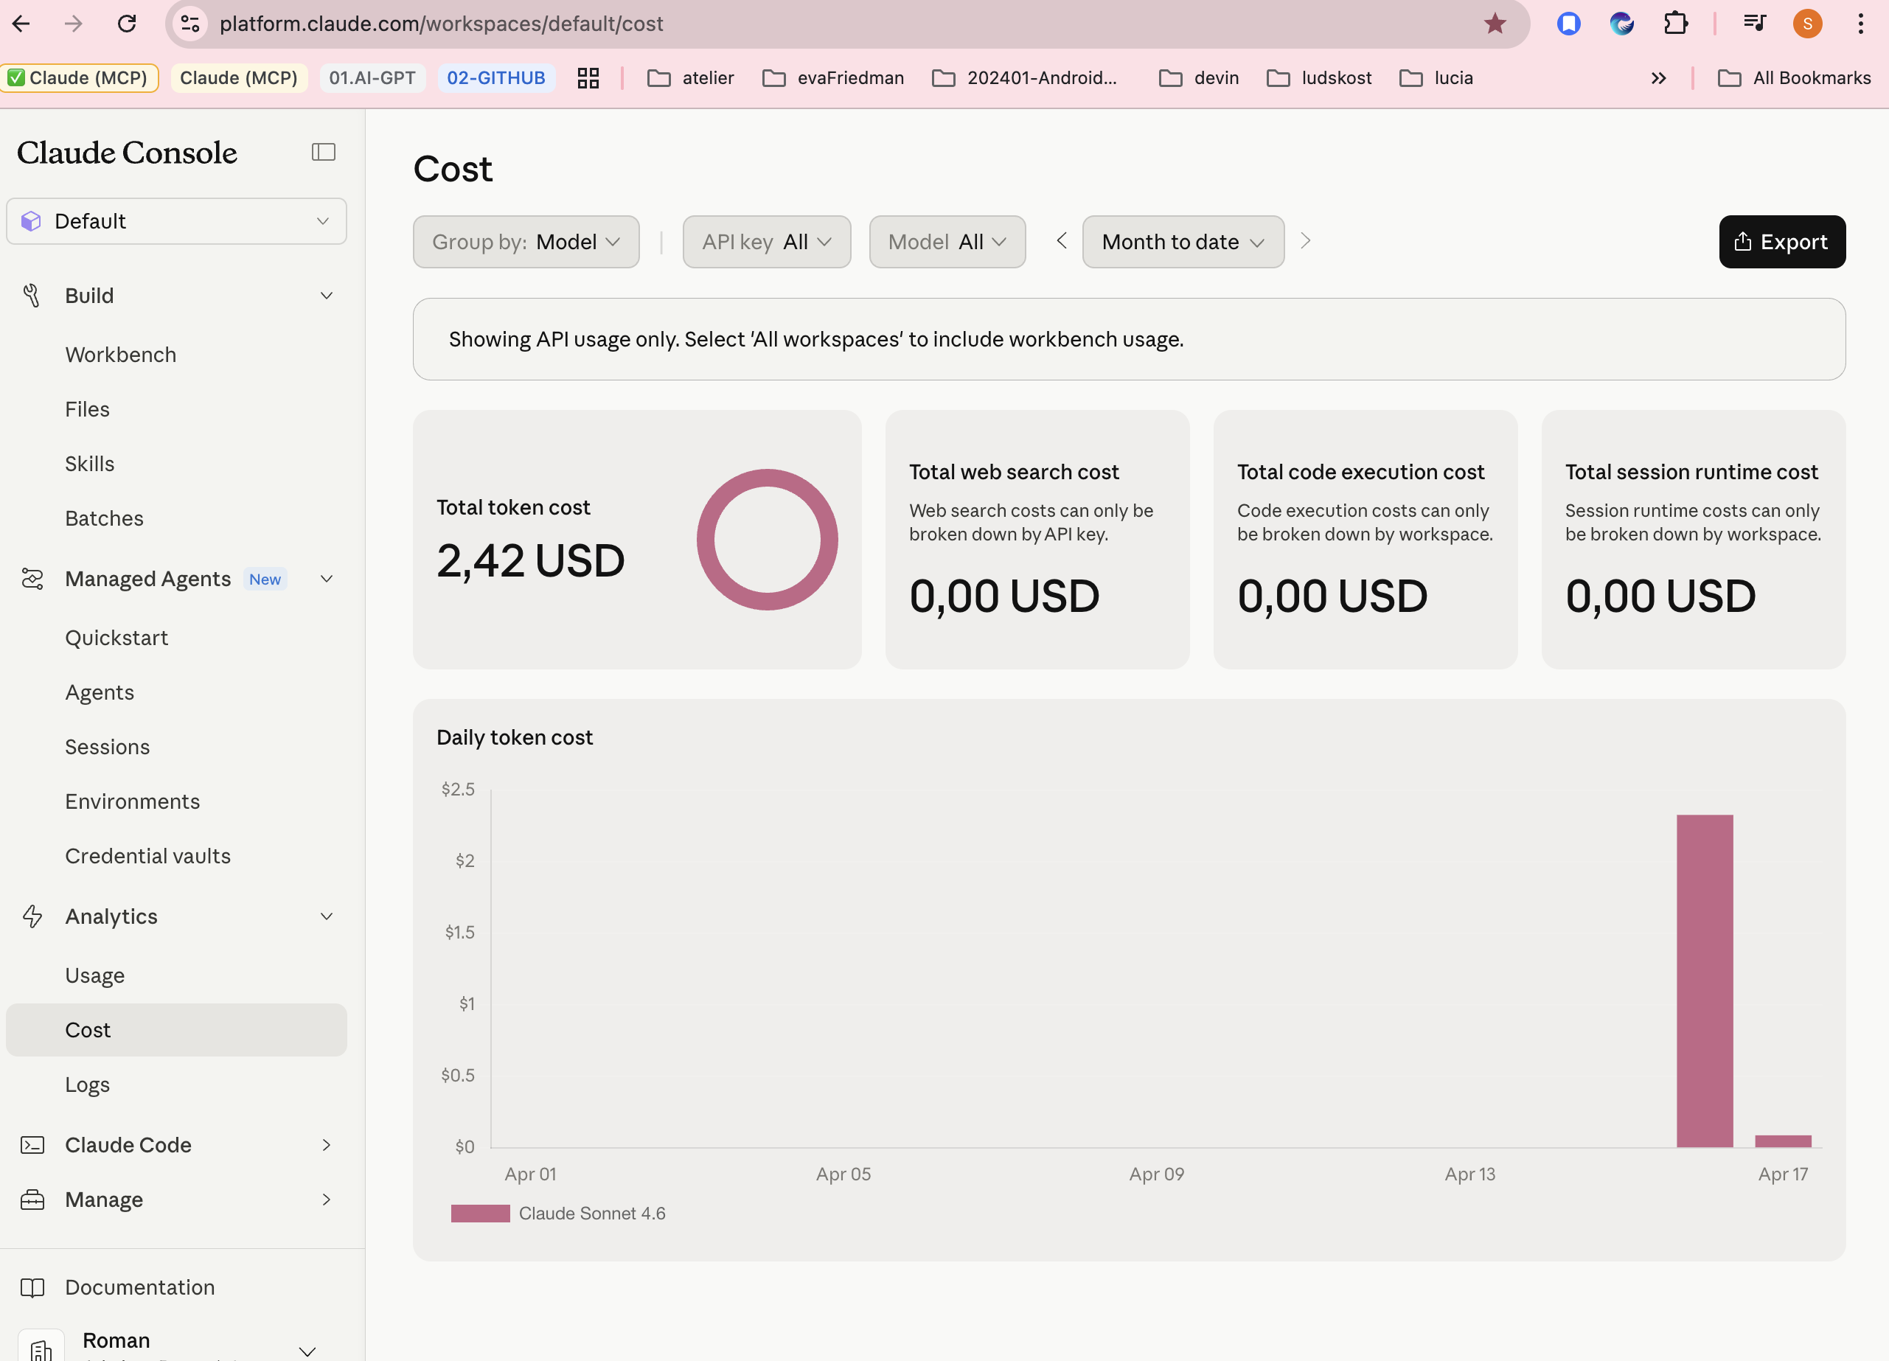This screenshot has width=1889, height=1361.
Task: Collapse the Analytics section chevron
Action: pyautogui.click(x=327, y=916)
